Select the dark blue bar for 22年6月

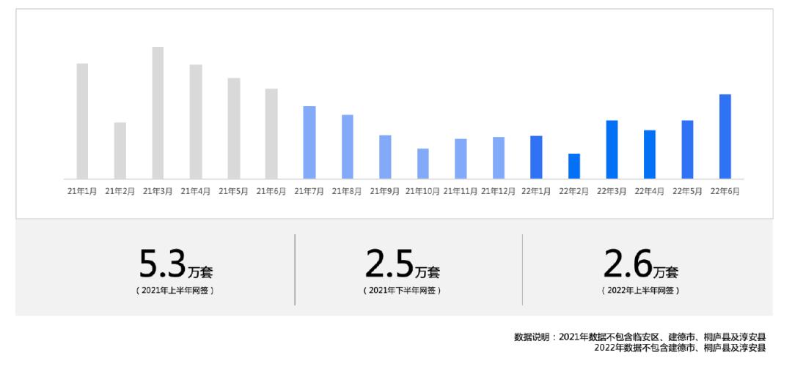pyautogui.click(x=725, y=136)
